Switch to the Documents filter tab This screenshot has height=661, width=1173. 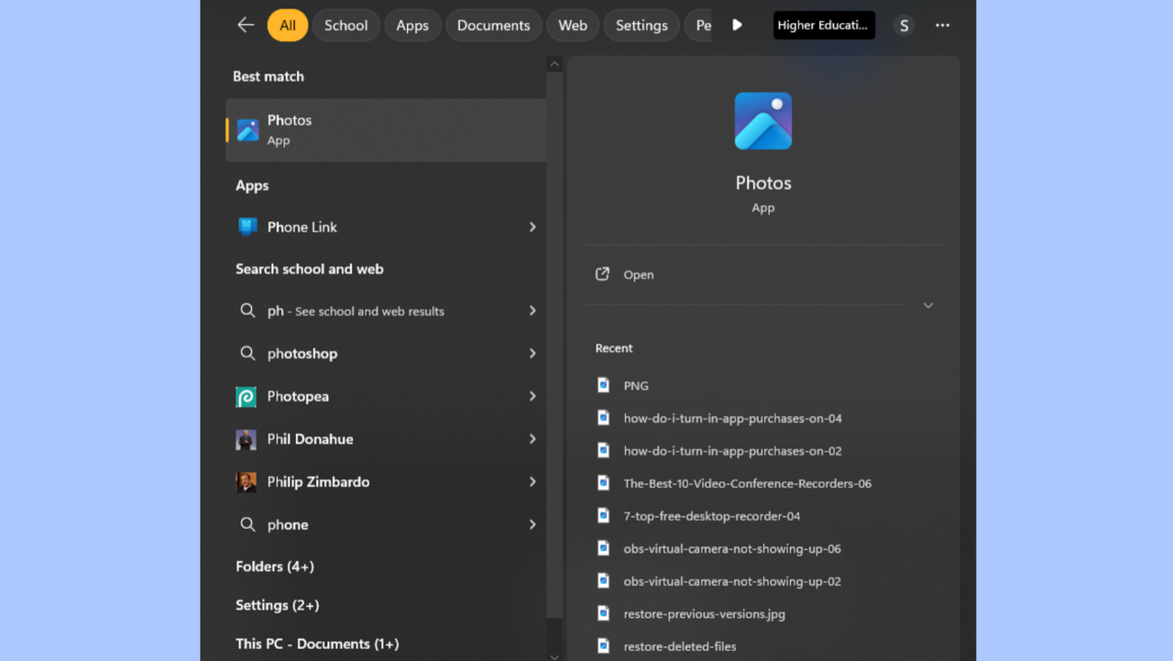(494, 26)
